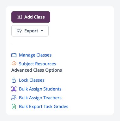Select the Lock Classes link

point(32,80)
